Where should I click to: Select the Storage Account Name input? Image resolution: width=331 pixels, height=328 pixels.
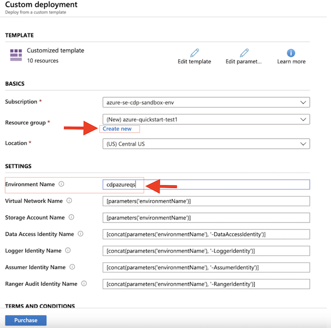(x=206, y=218)
